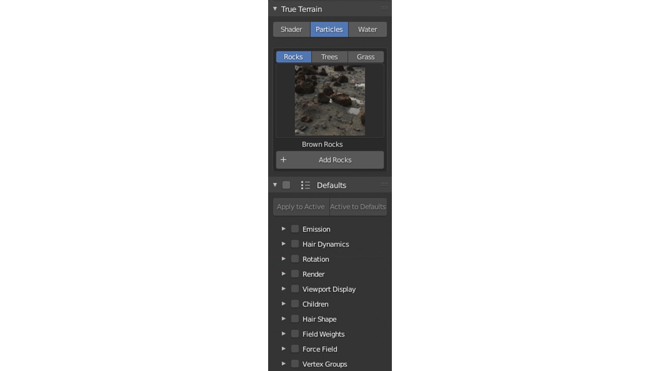Expand the Vertex Groups section
Screen dimensions: 660x371
pyautogui.click(x=284, y=363)
